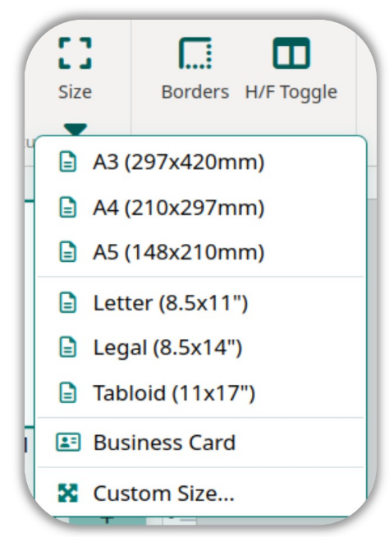Click the Size label text
Viewport: 389px width, 537px height.
(x=75, y=92)
